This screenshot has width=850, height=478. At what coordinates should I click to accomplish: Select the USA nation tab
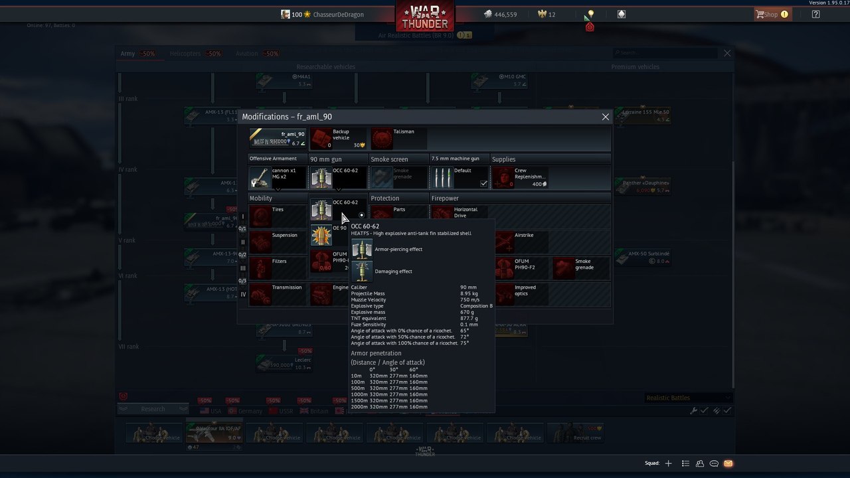tap(210, 411)
